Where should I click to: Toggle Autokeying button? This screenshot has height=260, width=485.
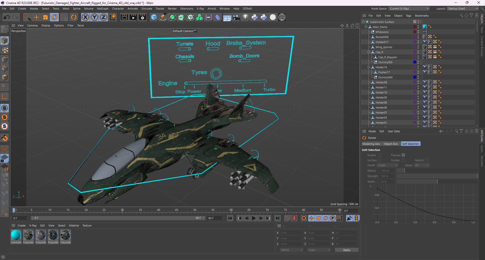coord(294,218)
